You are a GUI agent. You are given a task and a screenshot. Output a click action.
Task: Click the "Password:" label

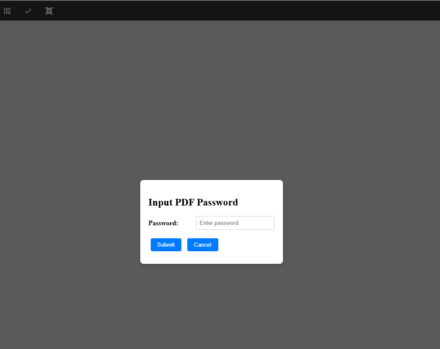point(163,223)
